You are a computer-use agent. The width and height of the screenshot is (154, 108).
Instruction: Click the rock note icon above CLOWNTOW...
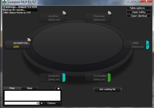click(x=29, y=40)
